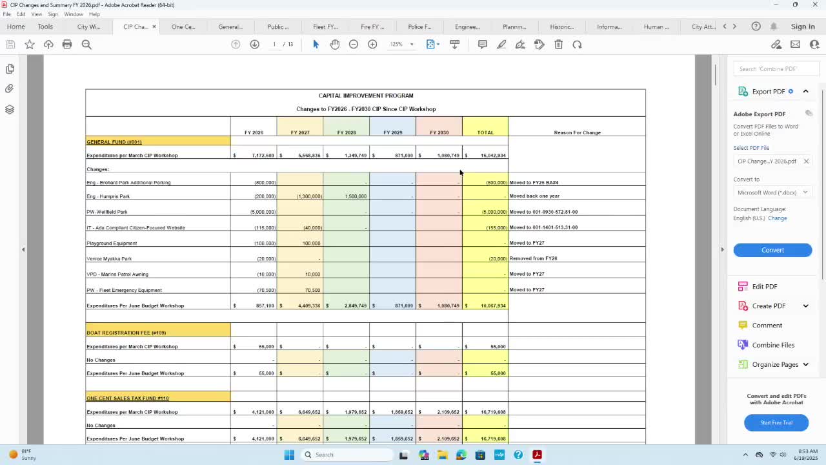
Task: Click the taskbar Search box
Action: pos(347,455)
